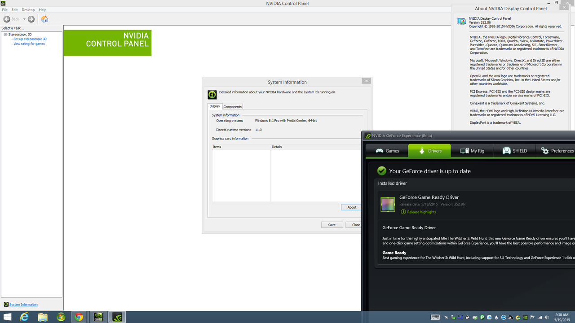The width and height of the screenshot is (575, 323).
Task: Open network signal tray icon
Action: coord(540,317)
